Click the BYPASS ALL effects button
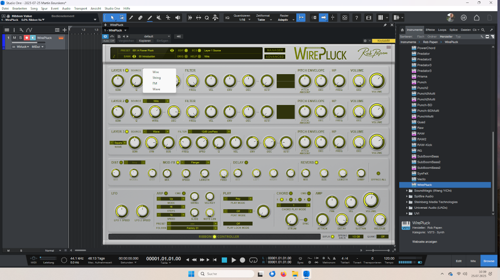Image resolution: width=500 pixels, height=280 pixels. click(x=378, y=173)
